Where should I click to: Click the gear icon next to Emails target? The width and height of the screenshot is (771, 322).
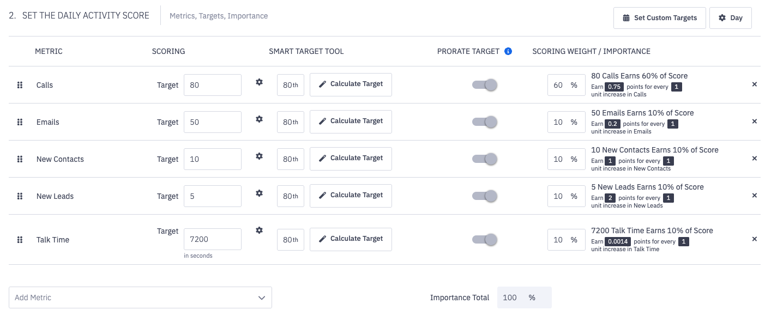pos(259,119)
